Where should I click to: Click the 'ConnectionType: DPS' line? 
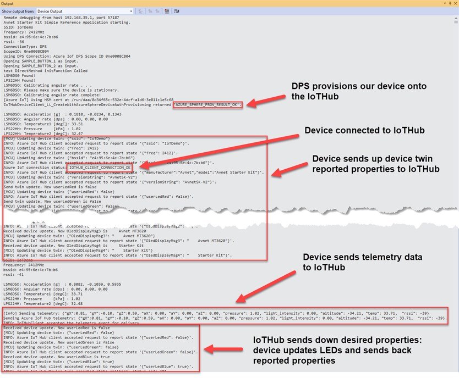click(25, 47)
